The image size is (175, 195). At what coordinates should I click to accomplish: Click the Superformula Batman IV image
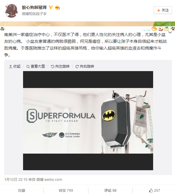click(88, 121)
